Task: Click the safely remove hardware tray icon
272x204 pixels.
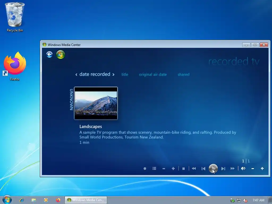Action: [x=232, y=200]
